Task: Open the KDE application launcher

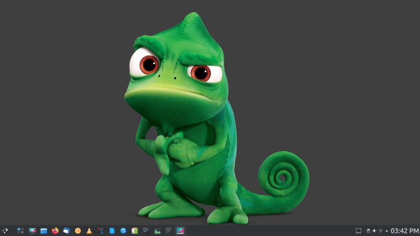Action: [x=5, y=231]
